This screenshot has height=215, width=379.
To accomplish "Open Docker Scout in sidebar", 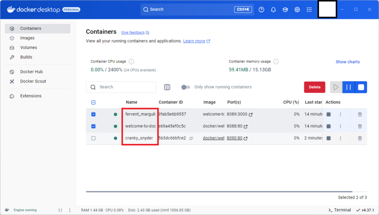I will pyautogui.click(x=37, y=81).
